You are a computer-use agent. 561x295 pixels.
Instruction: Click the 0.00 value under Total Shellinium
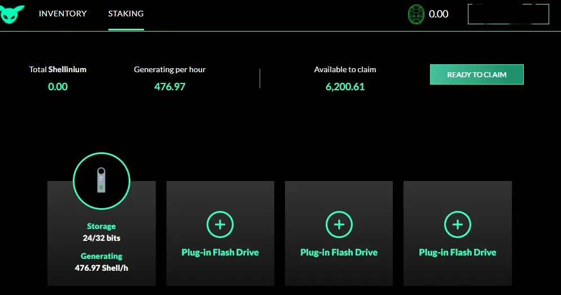click(x=58, y=86)
